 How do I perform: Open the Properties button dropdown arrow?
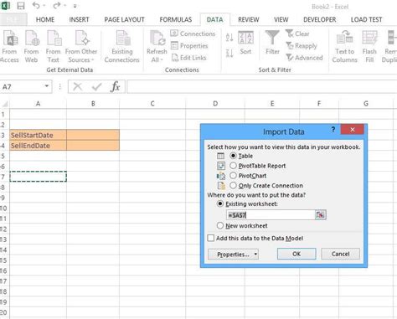tap(255, 255)
